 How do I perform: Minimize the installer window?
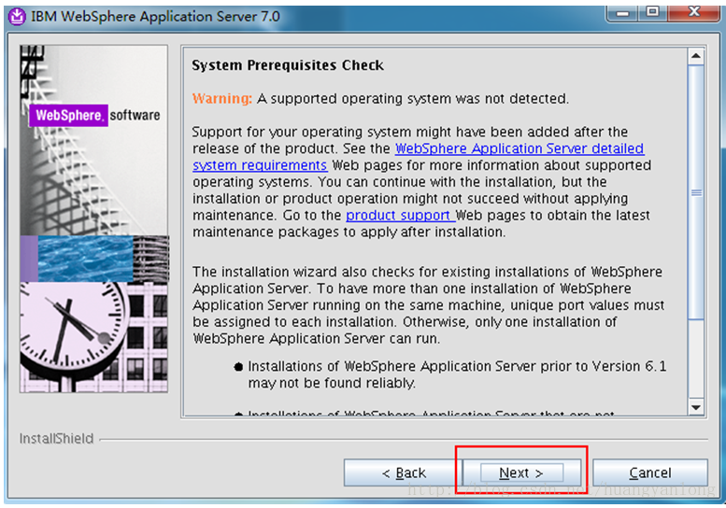[622, 12]
